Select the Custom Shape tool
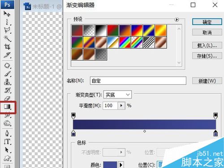Screen dimensions: 224x168 coord(7,158)
